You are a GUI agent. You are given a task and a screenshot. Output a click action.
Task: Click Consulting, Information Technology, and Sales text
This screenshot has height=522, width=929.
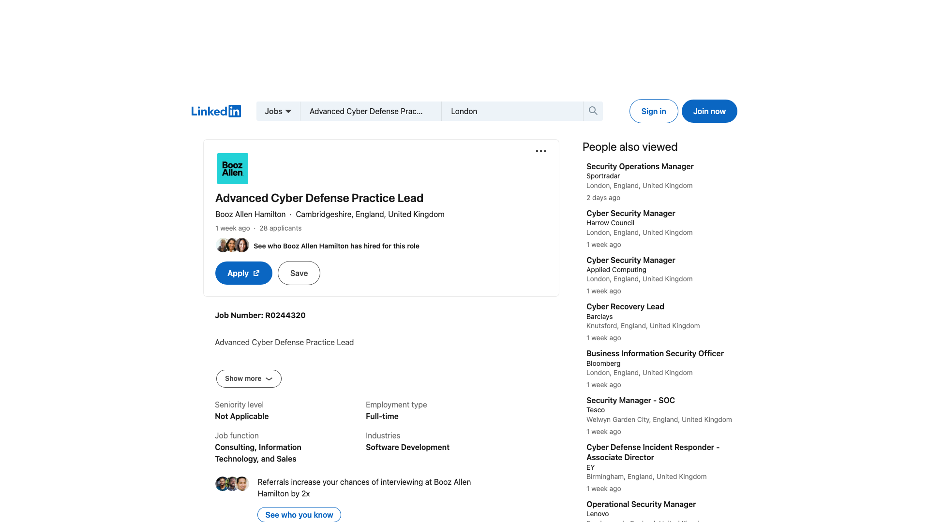(258, 453)
